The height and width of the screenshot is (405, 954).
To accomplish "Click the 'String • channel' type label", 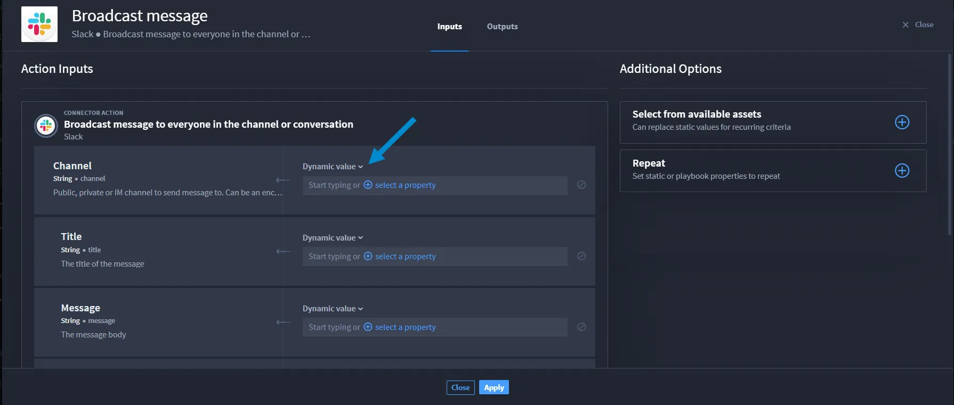I will point(79,179).
